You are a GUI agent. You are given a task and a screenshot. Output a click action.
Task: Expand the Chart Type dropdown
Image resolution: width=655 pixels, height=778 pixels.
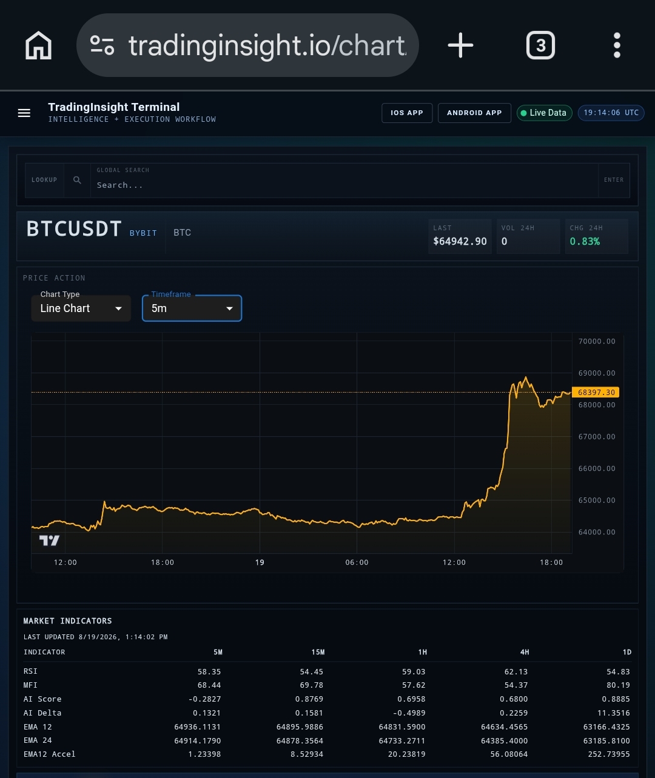pyautogui.click(x=81, y=308)
